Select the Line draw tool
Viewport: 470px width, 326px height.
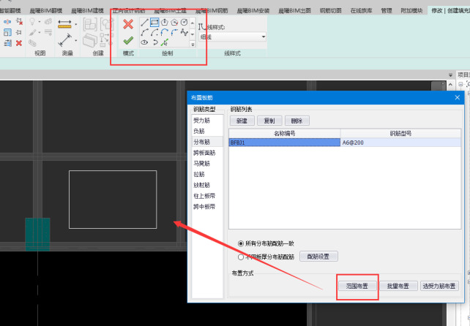pos(145,23)
